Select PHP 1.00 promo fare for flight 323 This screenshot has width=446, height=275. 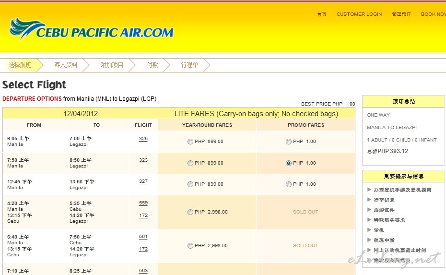coord(288,163)
